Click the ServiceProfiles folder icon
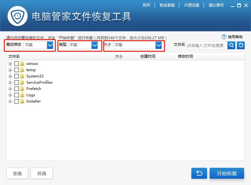This screenshot has height=185, width=251. [22, 82]
